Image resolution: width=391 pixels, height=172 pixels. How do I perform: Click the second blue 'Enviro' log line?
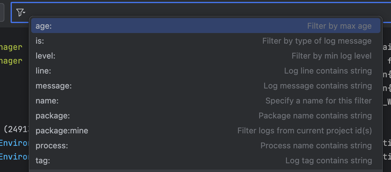pos(14,156)
